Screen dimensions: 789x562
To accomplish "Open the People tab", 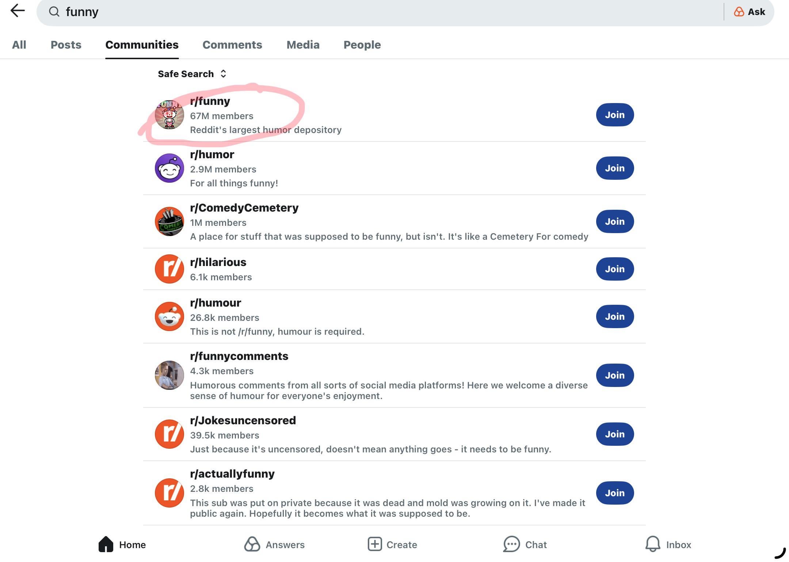I will 362,45.
